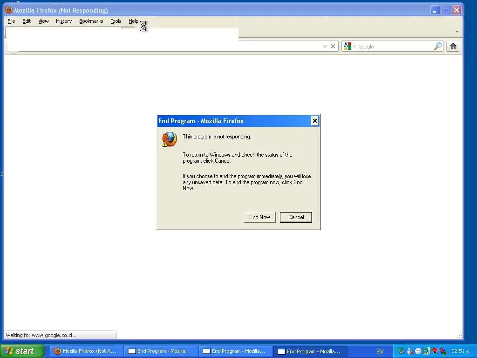This screenshot has width=477, height=358.
Task: Click the Firefox logo in dialog
Action: [x=170, y=139]
